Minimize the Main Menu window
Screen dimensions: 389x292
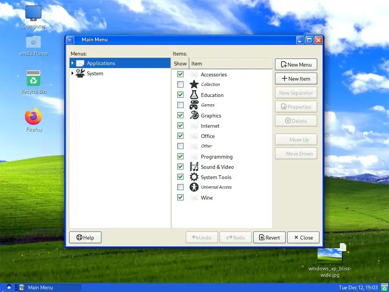(x=300, y=40)
